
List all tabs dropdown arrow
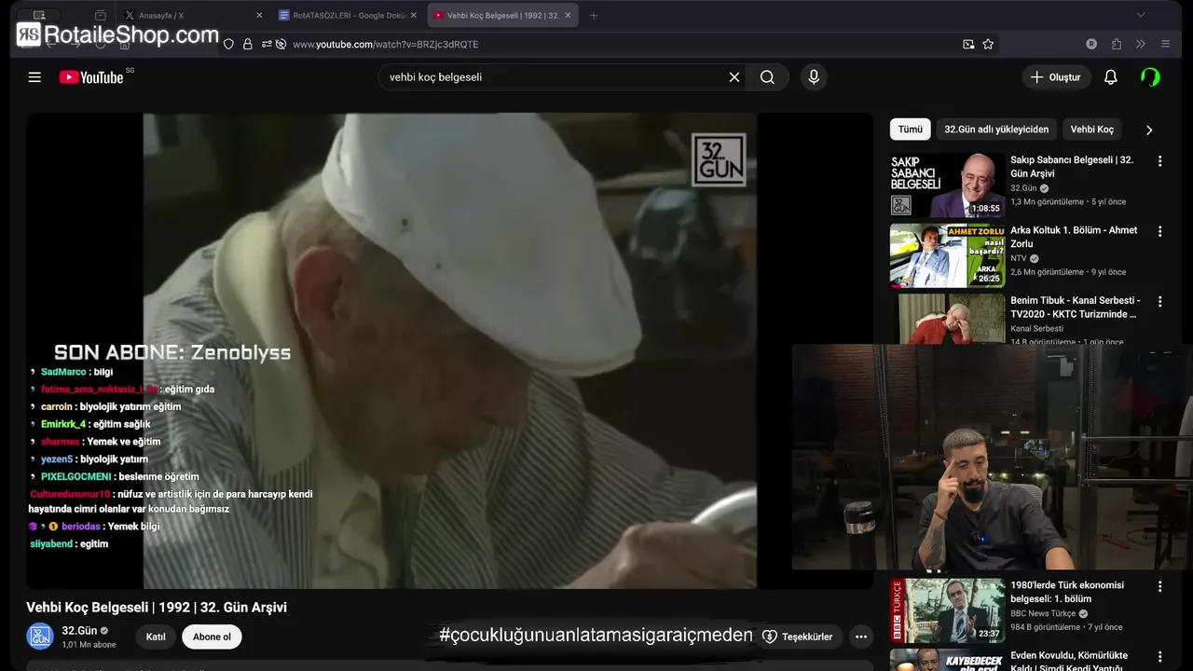pyautogui.click(x=1141, y=15)
